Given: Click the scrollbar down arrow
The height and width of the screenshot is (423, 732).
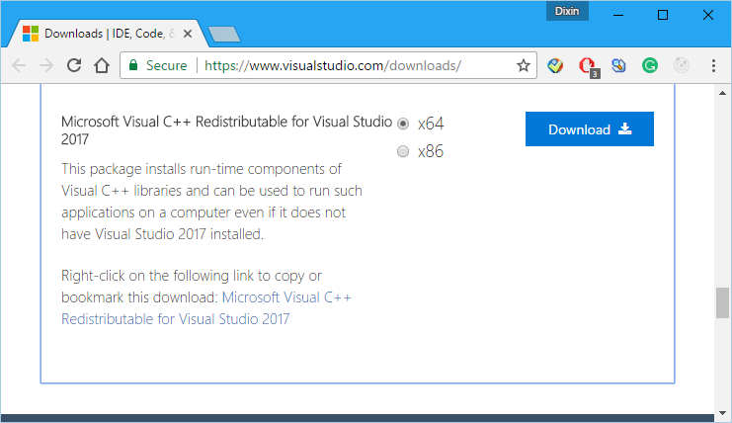Looking at the screenshot, I should (x=723, y=413).
